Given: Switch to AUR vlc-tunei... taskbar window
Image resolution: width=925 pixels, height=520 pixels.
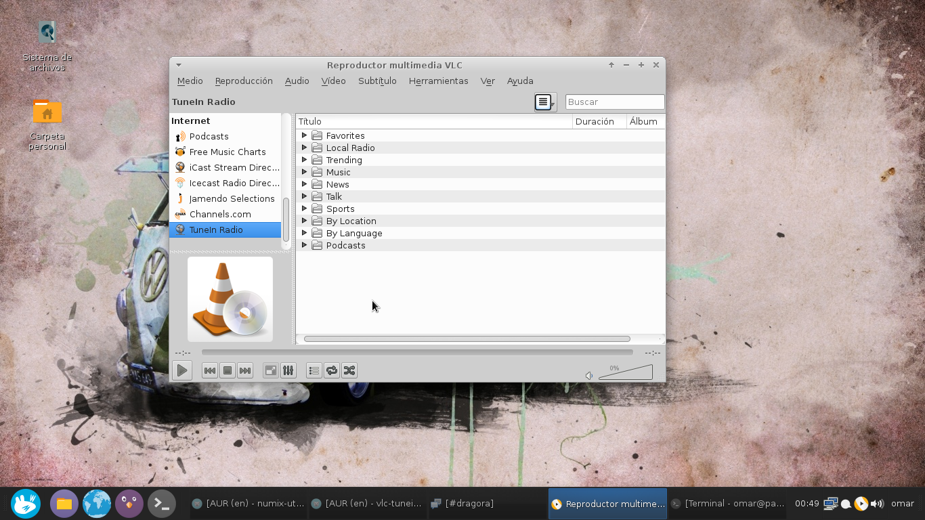Looking at the screenshot, I should tap(368, 504).
